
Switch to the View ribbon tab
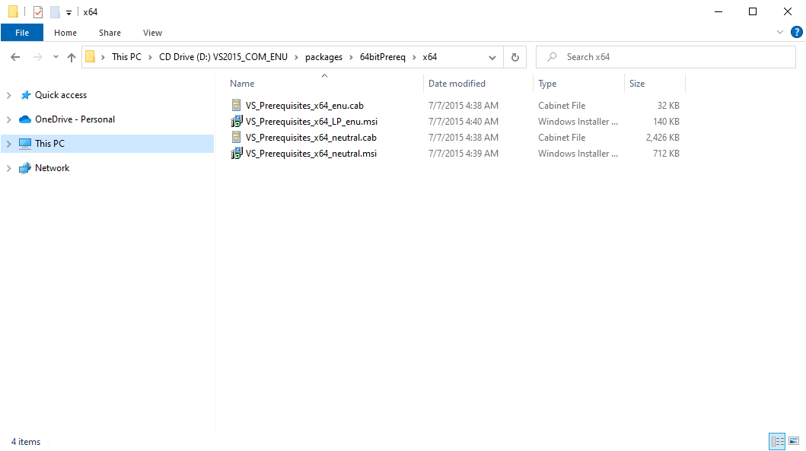153,33
